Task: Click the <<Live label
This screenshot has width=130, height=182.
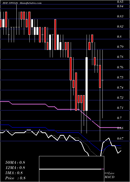Action: (x=109, y=173)
